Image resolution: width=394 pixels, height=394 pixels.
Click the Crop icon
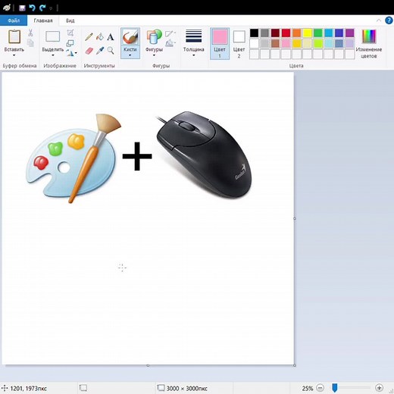[70, 33]
